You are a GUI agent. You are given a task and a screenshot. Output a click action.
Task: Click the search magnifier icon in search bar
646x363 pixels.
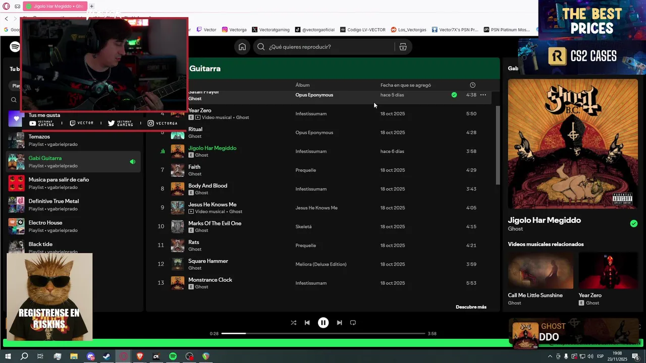coord(261,47)
